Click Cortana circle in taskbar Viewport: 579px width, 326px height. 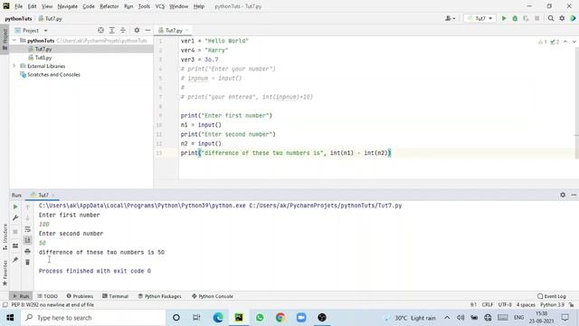click(x=176, y=318)
